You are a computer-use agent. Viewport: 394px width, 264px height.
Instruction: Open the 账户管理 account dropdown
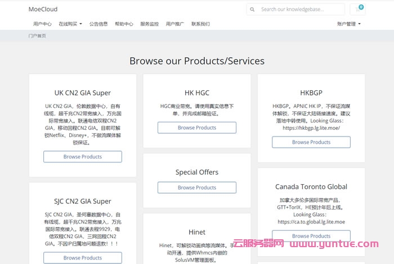(348, 24)
